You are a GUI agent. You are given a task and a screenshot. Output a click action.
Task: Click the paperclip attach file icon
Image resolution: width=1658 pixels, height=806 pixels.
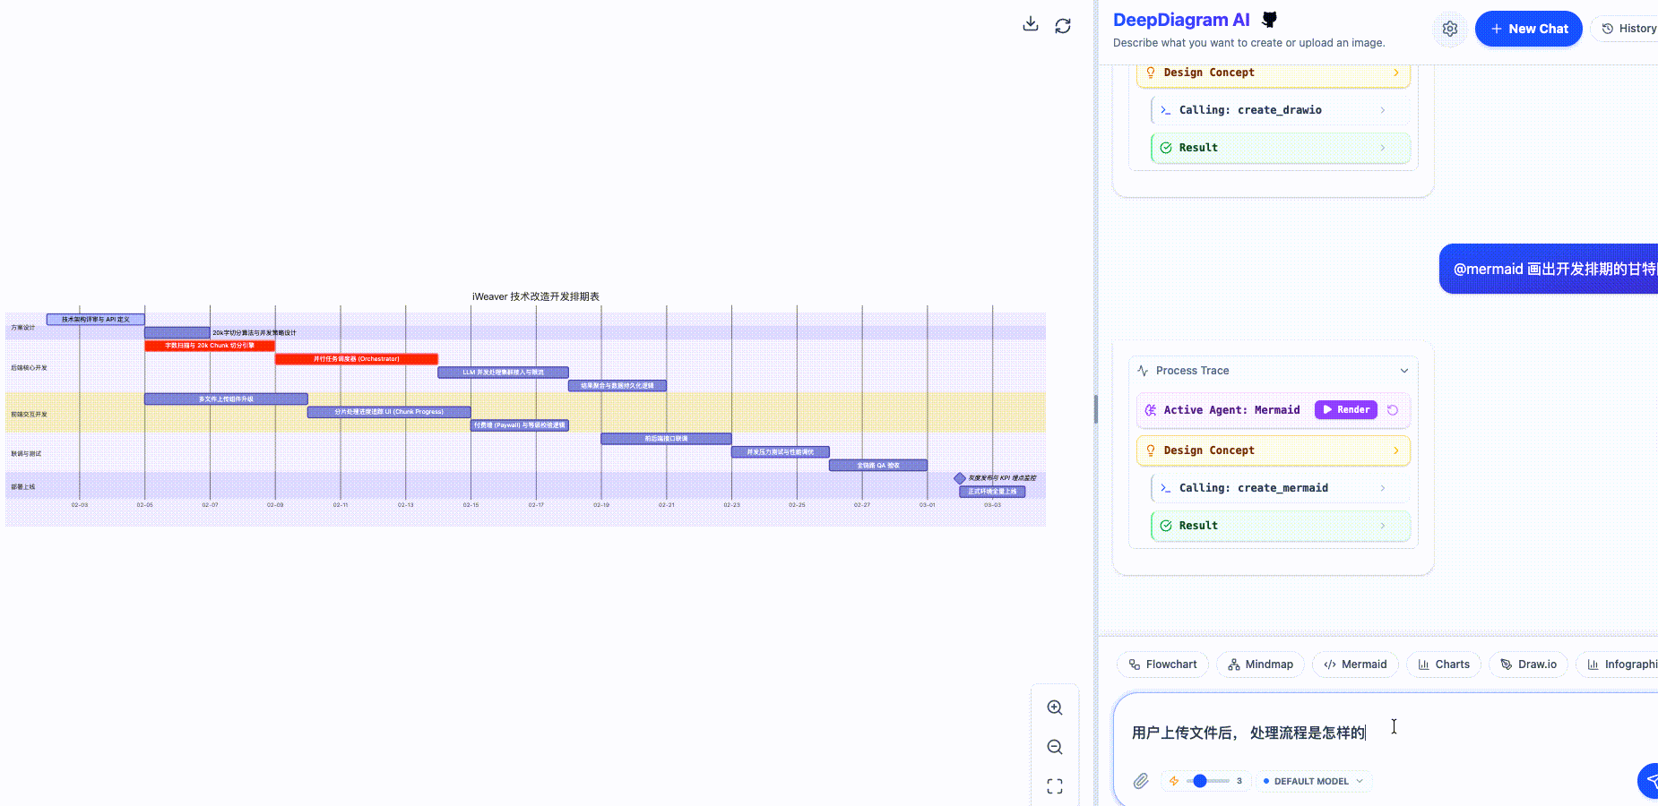click(x=1140, y=781)
